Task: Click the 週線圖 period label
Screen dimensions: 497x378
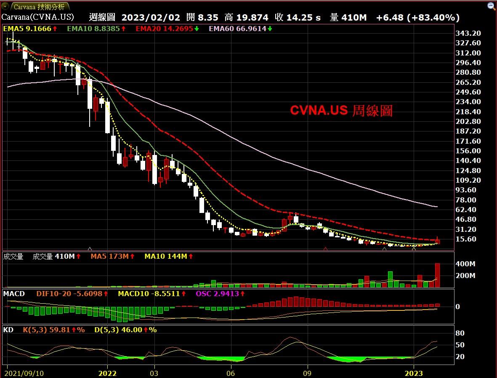Action: [x=102, y=17]
